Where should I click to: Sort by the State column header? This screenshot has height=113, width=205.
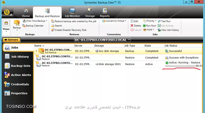pyautogui.click(x=148, y=46)
